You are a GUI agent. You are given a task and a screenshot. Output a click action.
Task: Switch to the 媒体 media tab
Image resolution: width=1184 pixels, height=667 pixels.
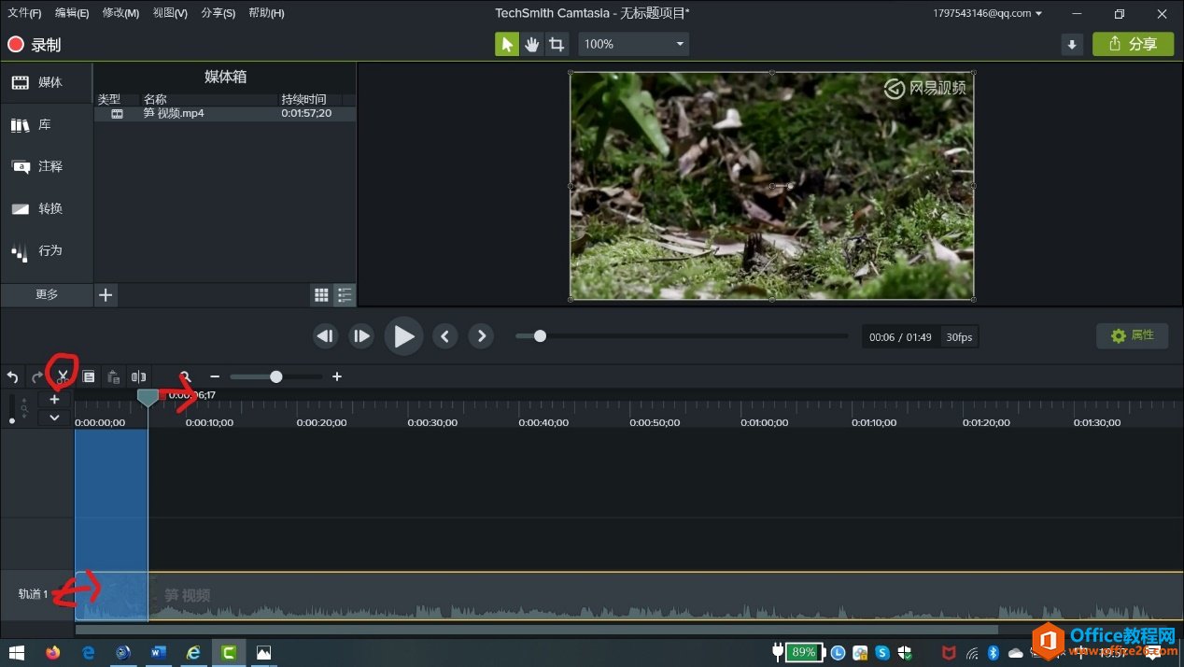click(47, 82)
